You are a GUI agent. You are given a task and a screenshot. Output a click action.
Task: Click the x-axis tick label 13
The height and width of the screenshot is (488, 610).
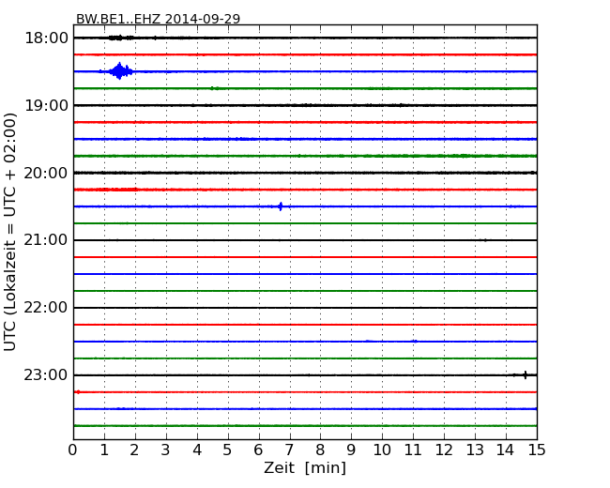pos(475,450)
